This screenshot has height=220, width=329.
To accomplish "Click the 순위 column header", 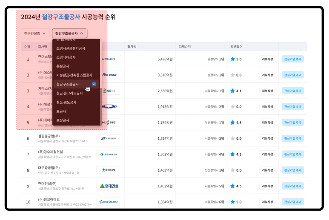I will pyautogui.click(x=27, y=47).
